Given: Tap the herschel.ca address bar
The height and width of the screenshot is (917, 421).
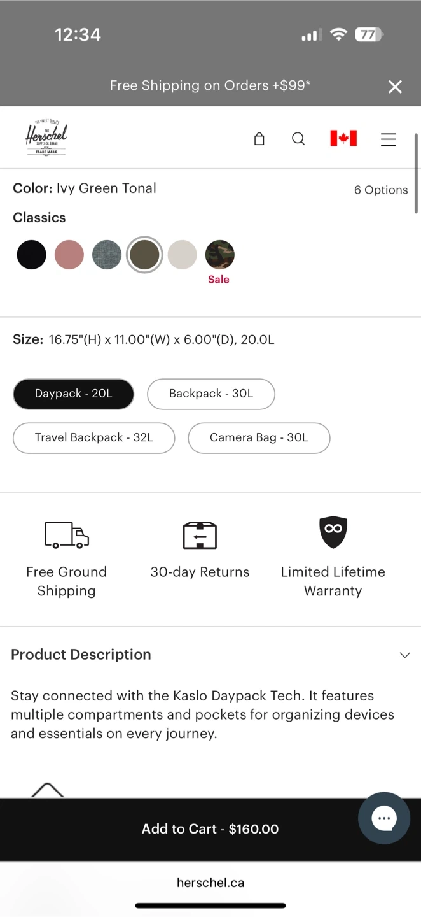Looking at the screenshot, I should click(210, 883).
